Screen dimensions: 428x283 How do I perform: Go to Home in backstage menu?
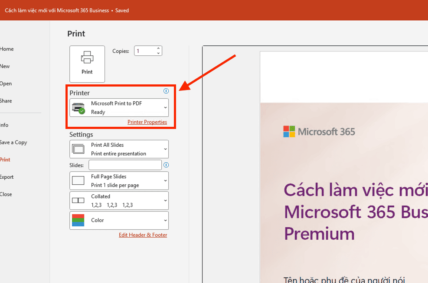[7, 49]
